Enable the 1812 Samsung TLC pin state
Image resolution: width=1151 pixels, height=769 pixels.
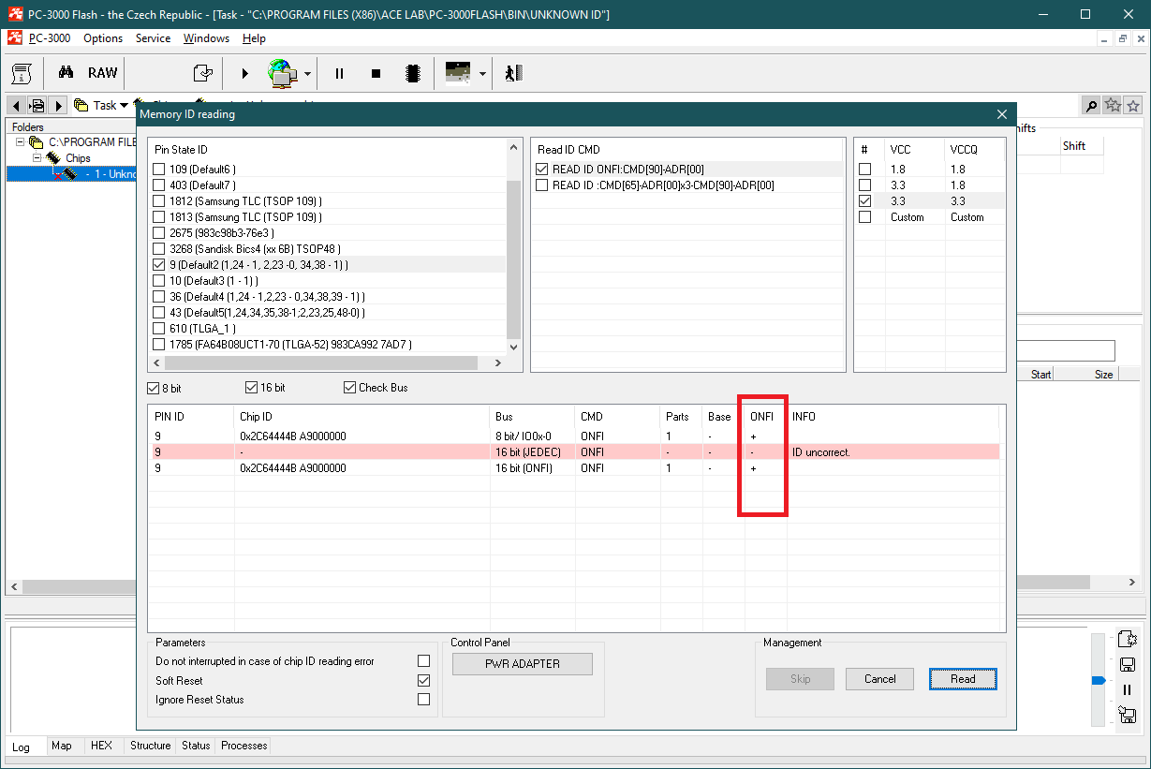pos(158,201)
